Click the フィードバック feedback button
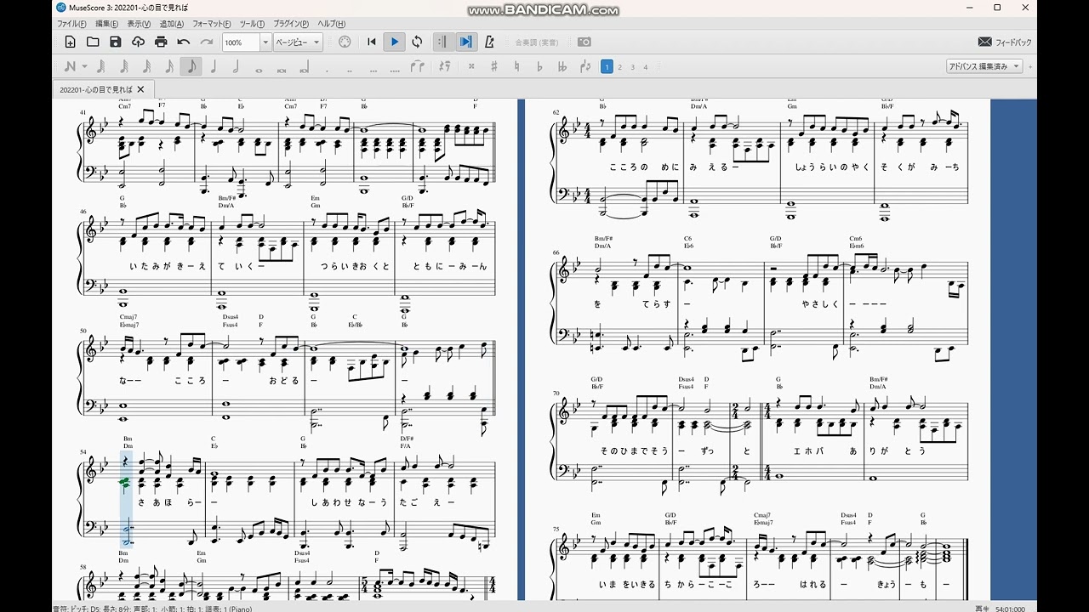 [x=1005, y=42]
